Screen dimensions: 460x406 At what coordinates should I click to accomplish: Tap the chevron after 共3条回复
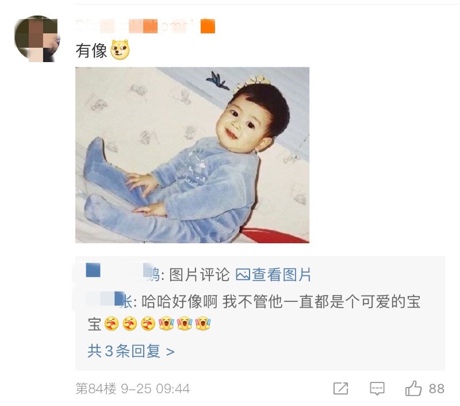coord(170,351)
